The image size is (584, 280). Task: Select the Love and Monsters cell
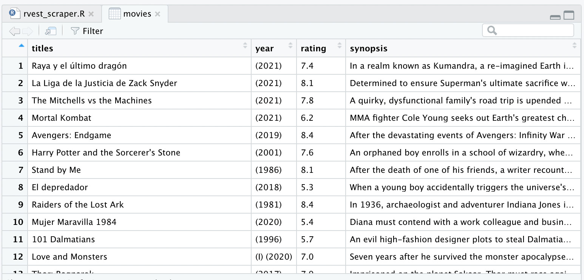pos(139,257)
